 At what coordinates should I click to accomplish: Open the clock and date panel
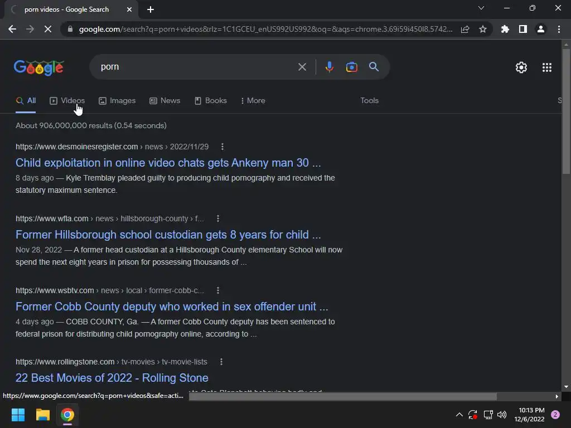(529, 415)
